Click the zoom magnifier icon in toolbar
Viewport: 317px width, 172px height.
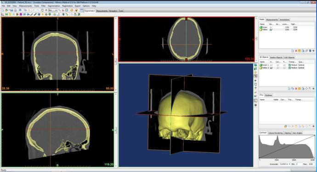pos(59,10)
